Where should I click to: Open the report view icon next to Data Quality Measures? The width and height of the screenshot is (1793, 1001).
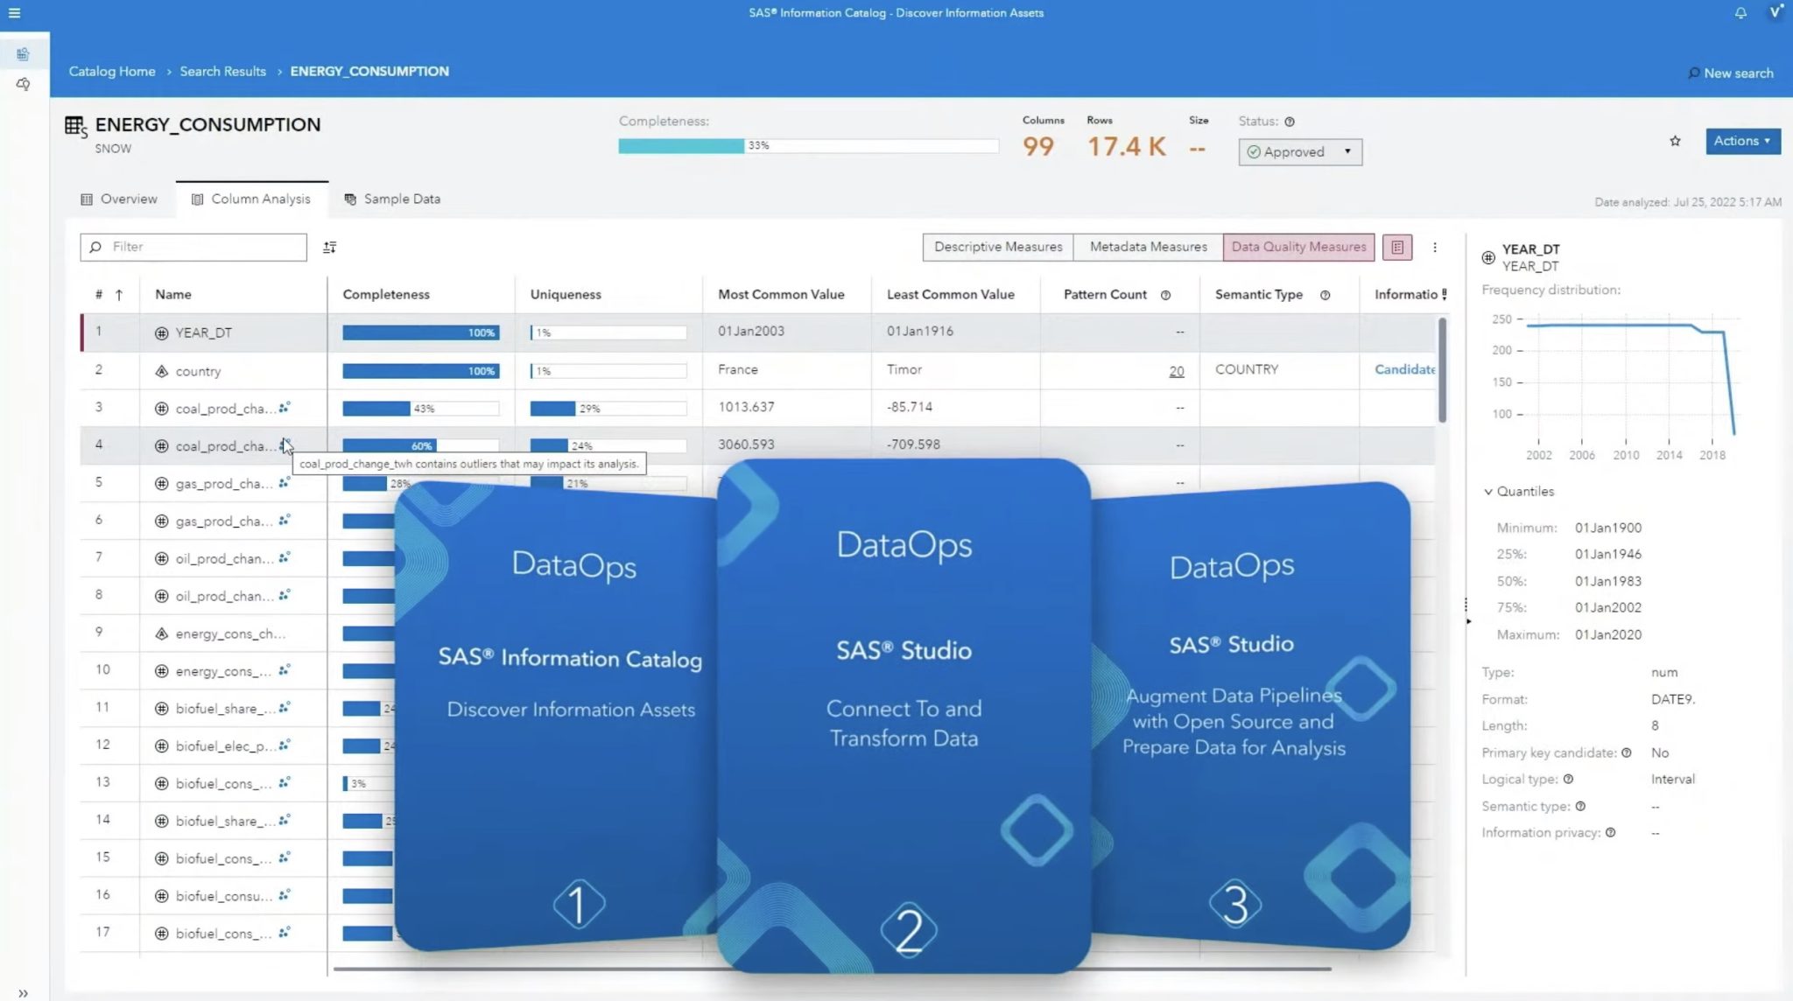tap(1397, 247)
